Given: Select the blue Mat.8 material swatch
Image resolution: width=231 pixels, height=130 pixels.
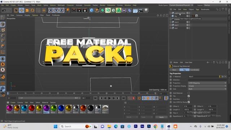Looking at the screenshot, I should click(x=61, y=109).
